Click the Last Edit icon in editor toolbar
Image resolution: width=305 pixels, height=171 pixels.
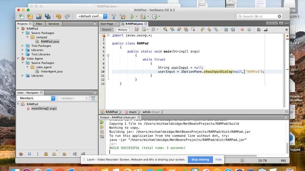(137, 29)
